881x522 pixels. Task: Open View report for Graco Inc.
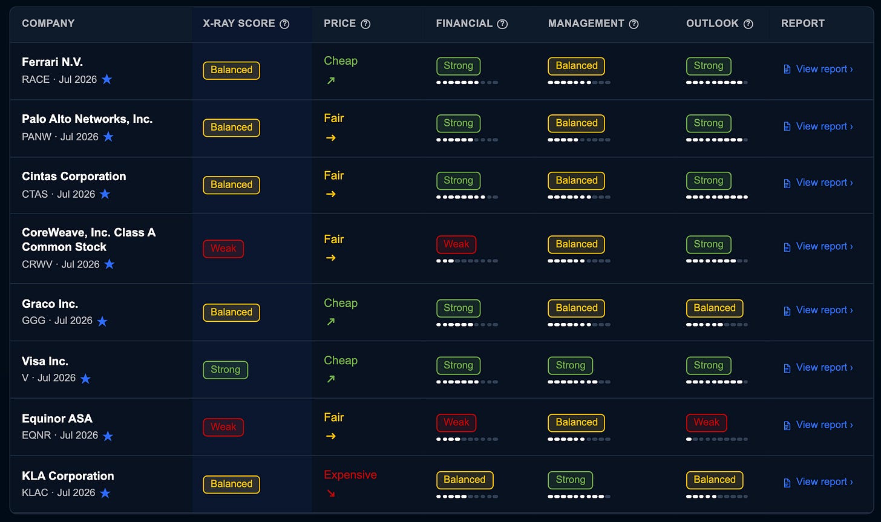tap(818, 310)
